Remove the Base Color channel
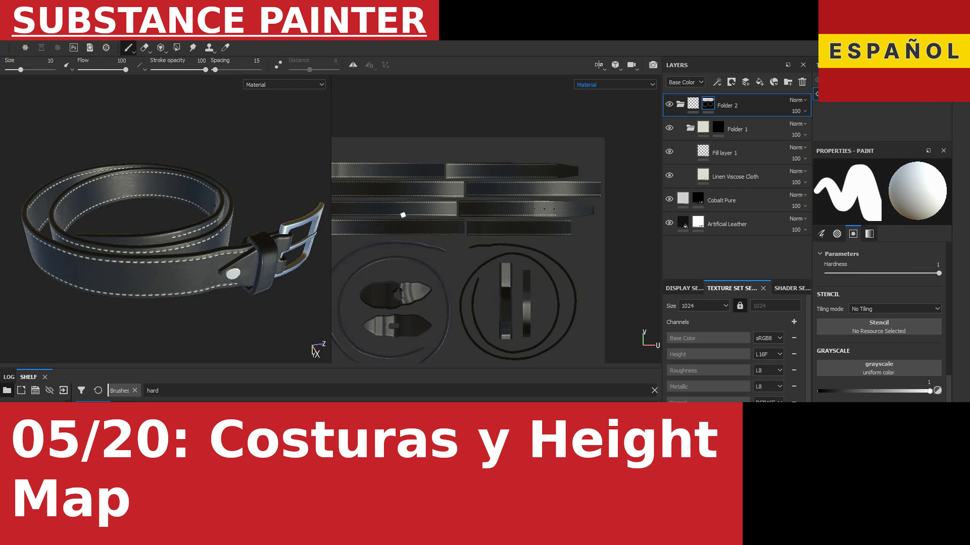This screenshot has width=970, height=545. point(794,338)
